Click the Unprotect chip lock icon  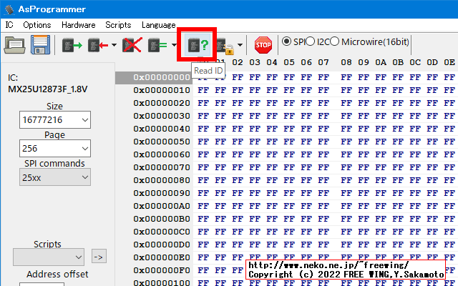tap(225, 46)
